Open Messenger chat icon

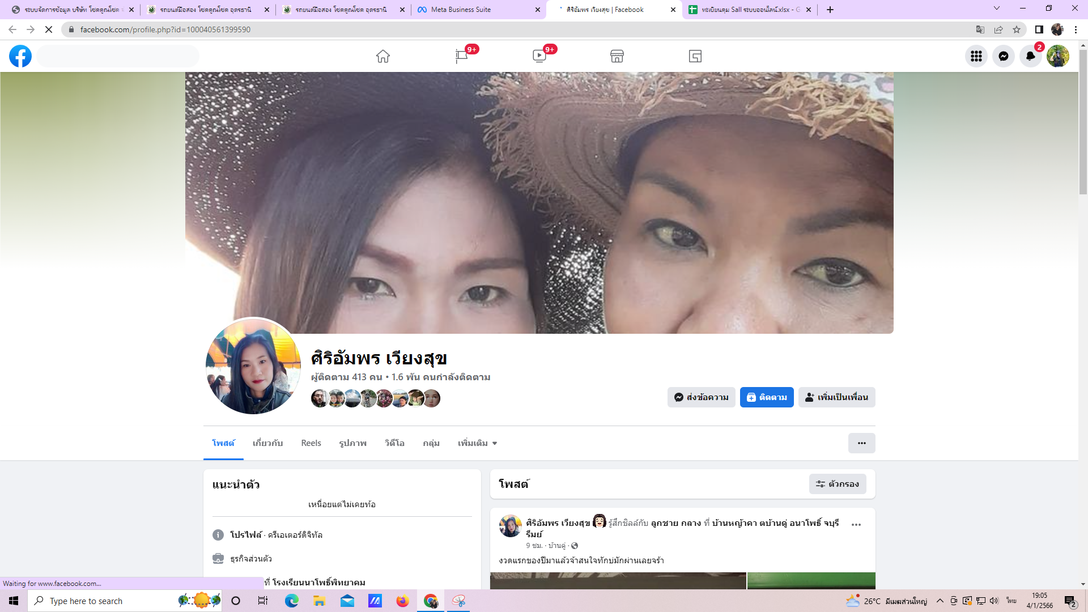tap(1003, 56)
